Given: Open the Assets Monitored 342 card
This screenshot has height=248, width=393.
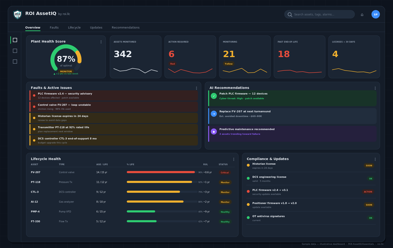Looking at the screenshot, I should tap(136, 57).
